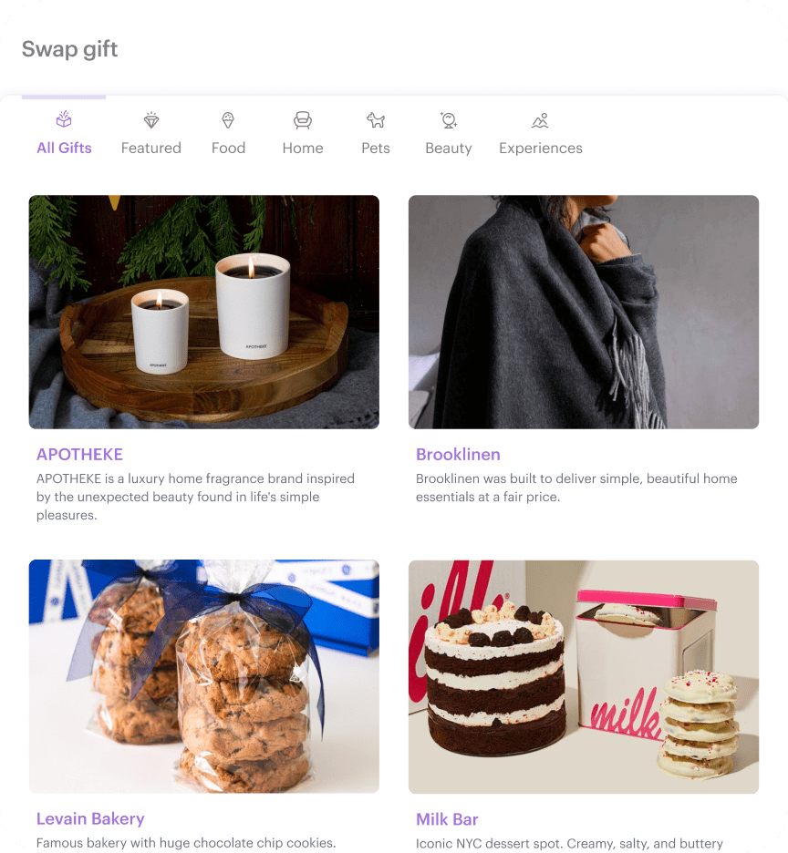This screenshot has height=853, width=788.
Task: Select the Food ice cream icon
Action: click(228, 119)
